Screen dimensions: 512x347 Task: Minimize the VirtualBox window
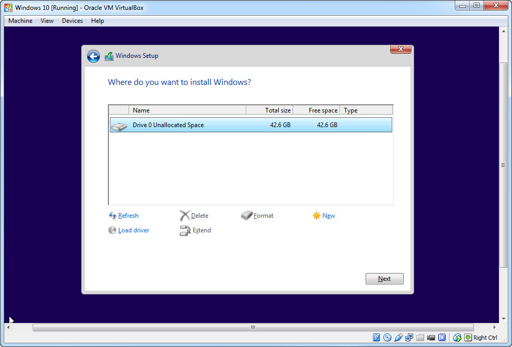(x=463, y=6)
